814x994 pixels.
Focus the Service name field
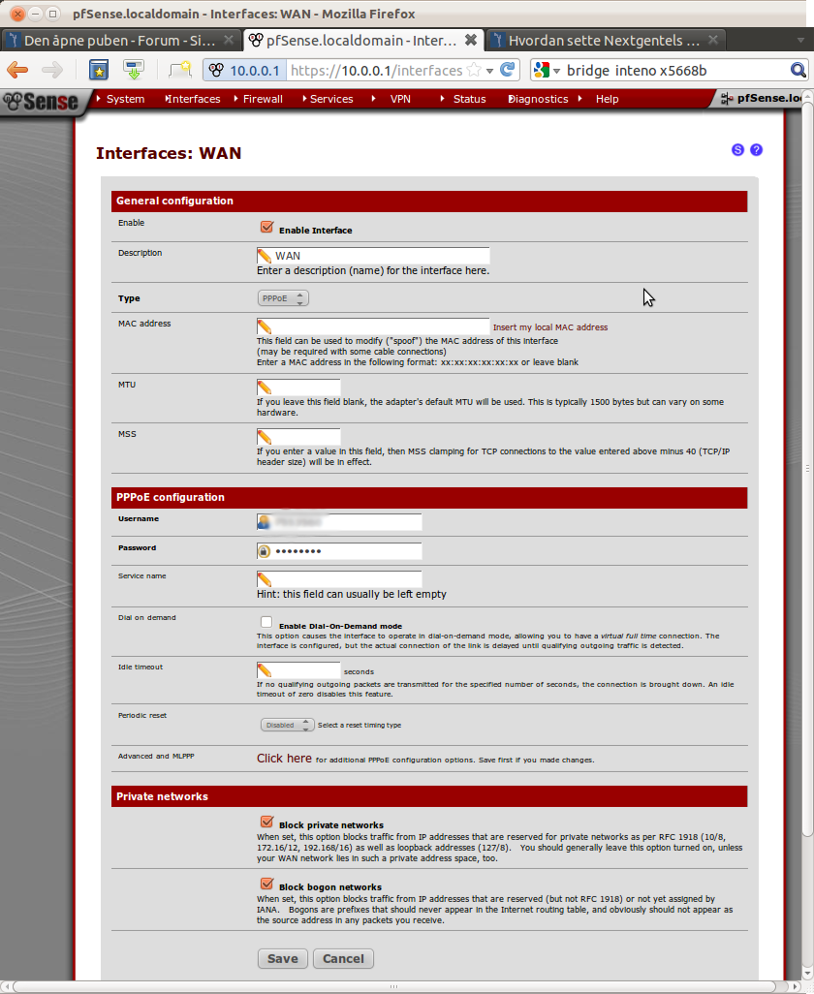pos(339,578)
